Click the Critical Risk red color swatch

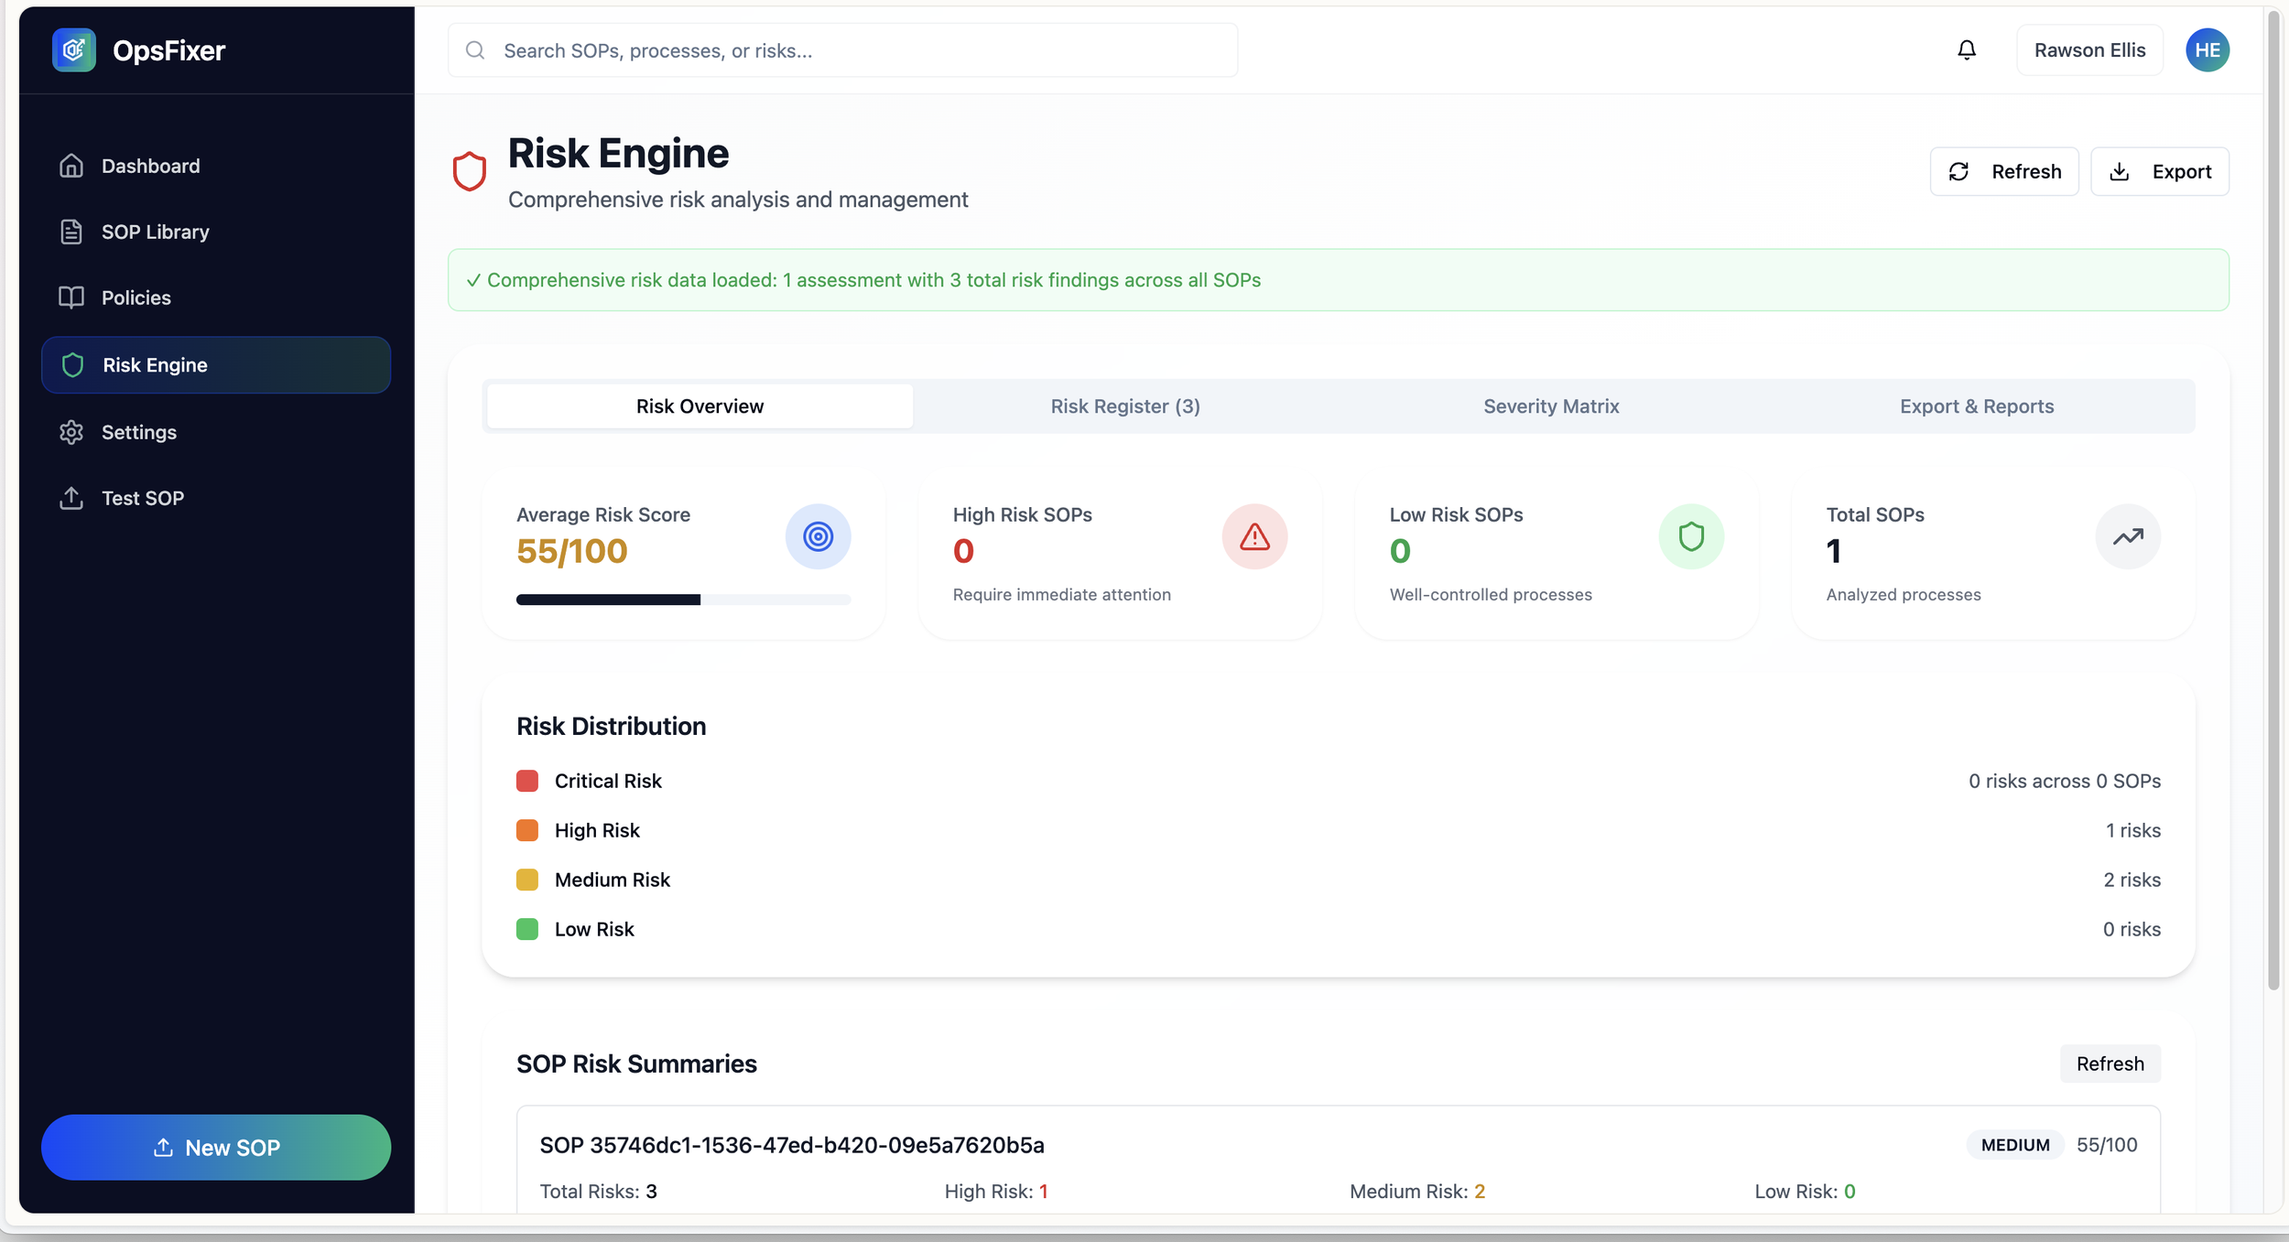click(527, 781)
